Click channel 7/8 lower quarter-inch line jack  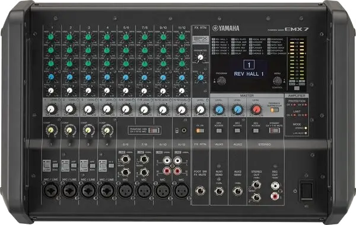tap(144, 172)
